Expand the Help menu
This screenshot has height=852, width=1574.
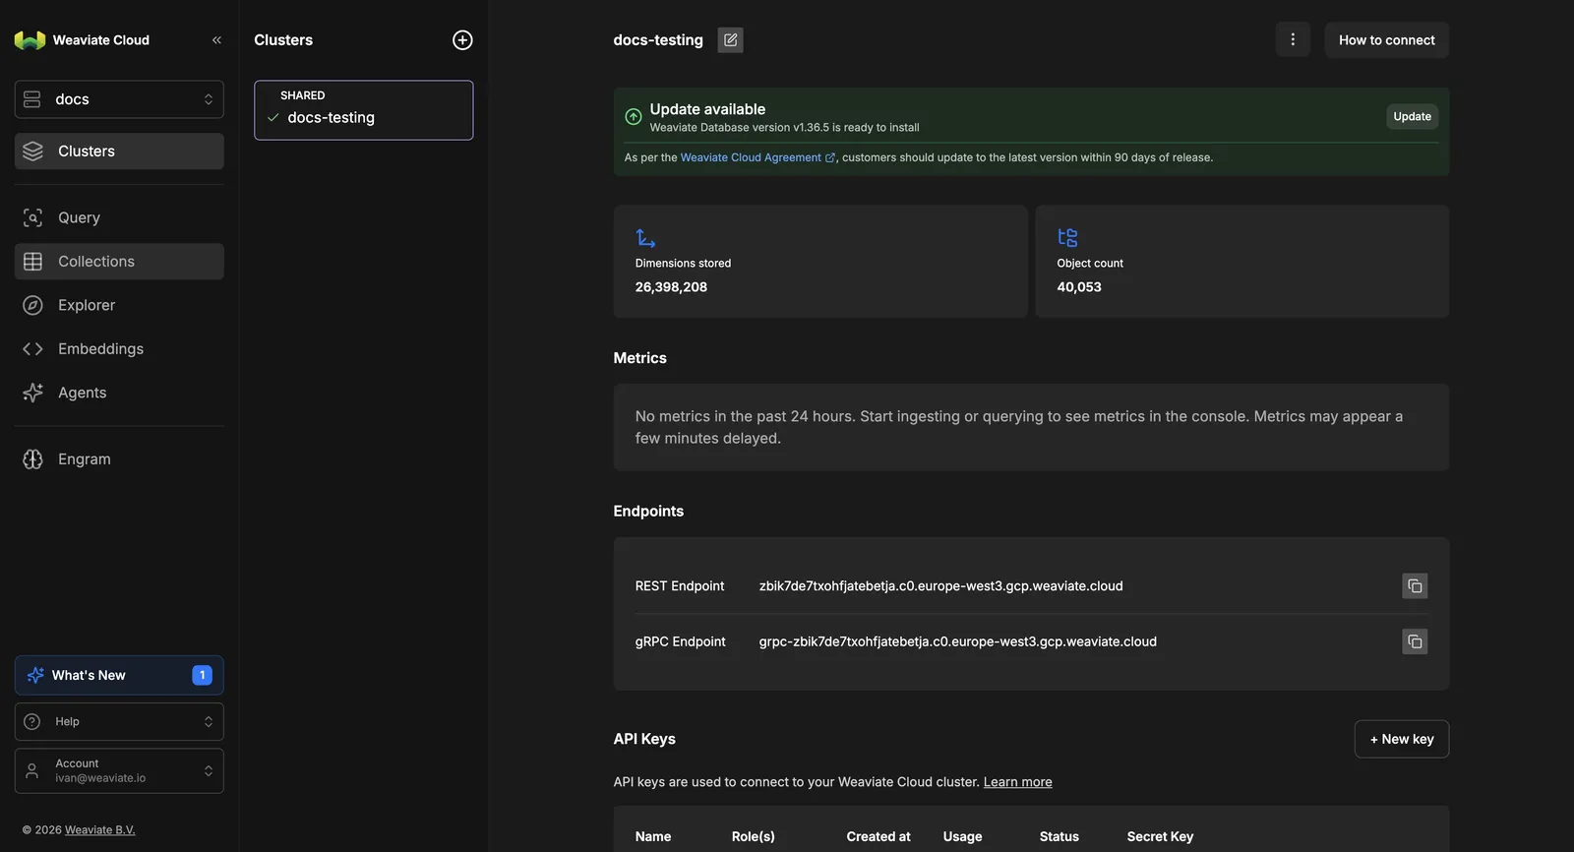click(119, 722)
